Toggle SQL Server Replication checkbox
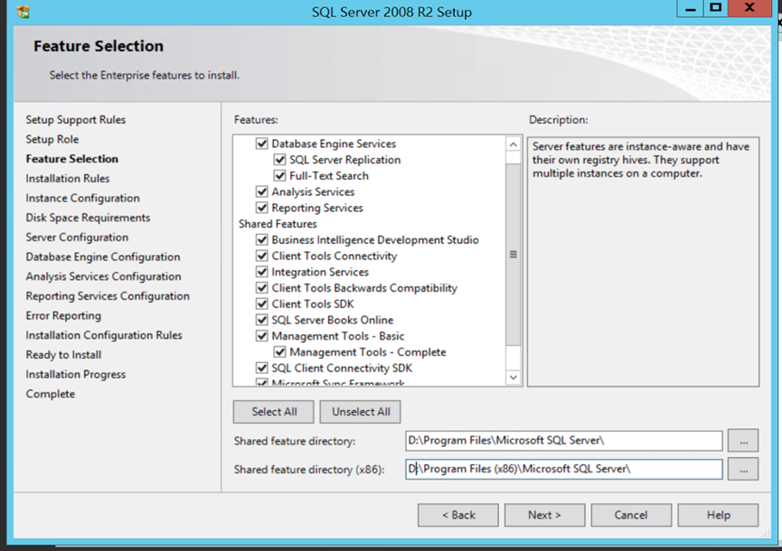The height and width of the screenshot is (551, 782). [279, 160]
